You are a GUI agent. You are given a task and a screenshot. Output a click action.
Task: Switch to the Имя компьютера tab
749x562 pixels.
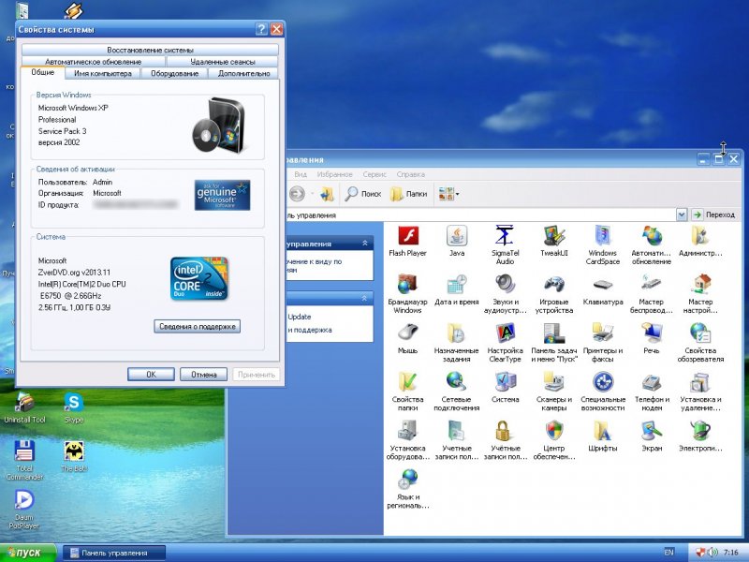click(x=103, y=74)
